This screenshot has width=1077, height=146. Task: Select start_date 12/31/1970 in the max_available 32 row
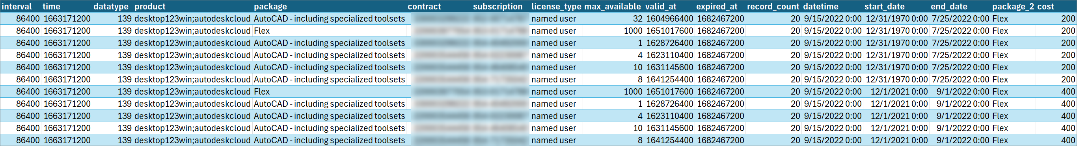pos(896,19)
